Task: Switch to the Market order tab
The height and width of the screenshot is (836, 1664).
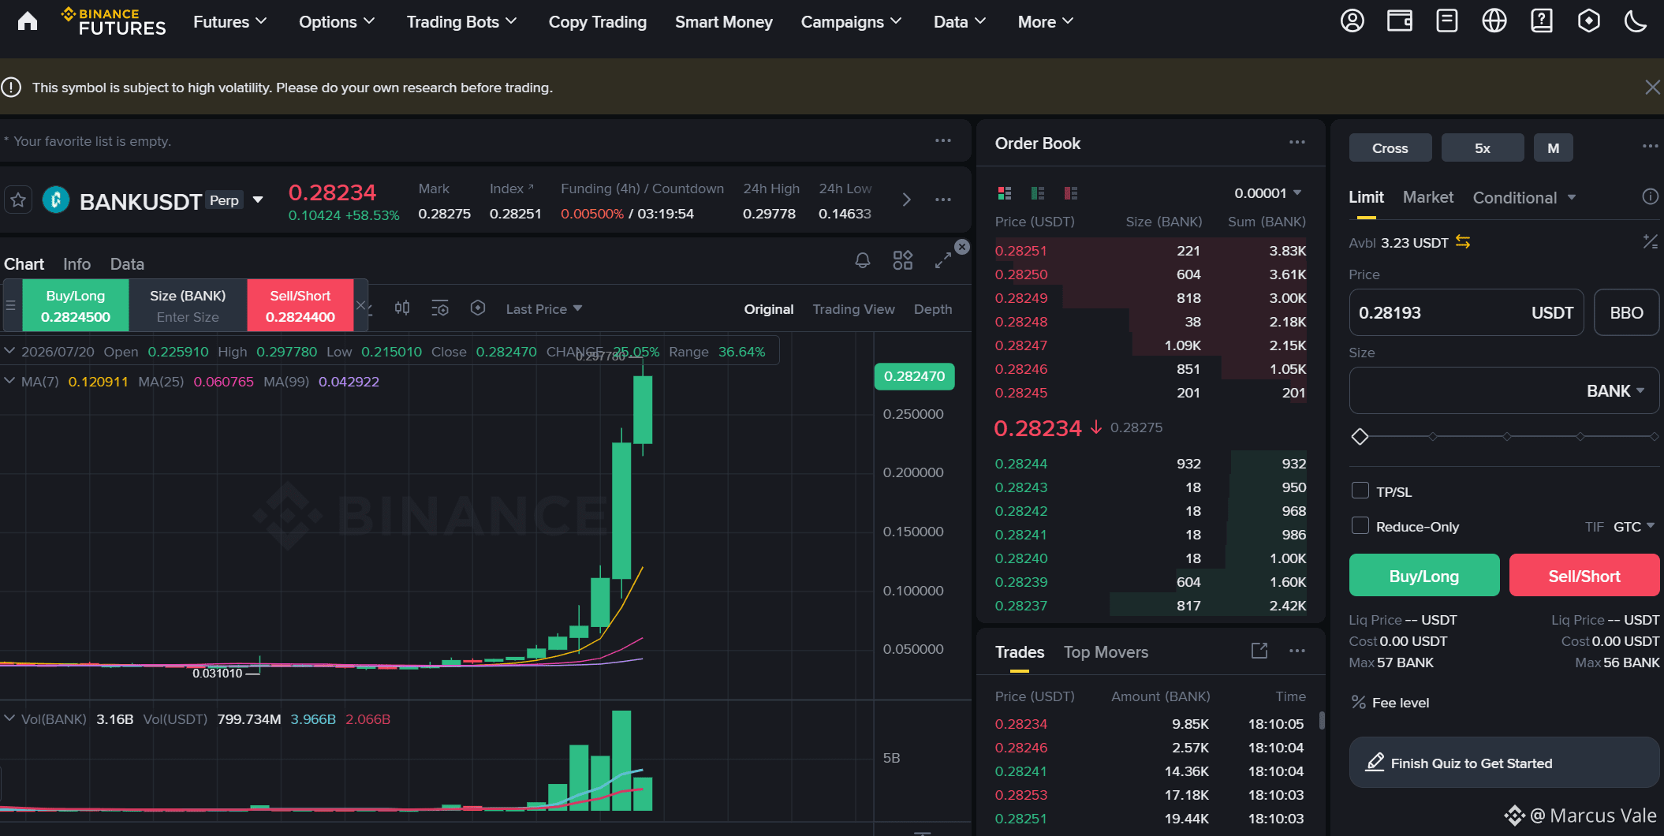Action: click(x=1428, y=197)
